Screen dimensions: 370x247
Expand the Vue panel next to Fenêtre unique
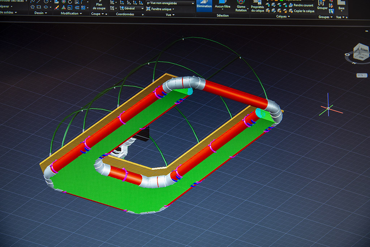[170, 15]
